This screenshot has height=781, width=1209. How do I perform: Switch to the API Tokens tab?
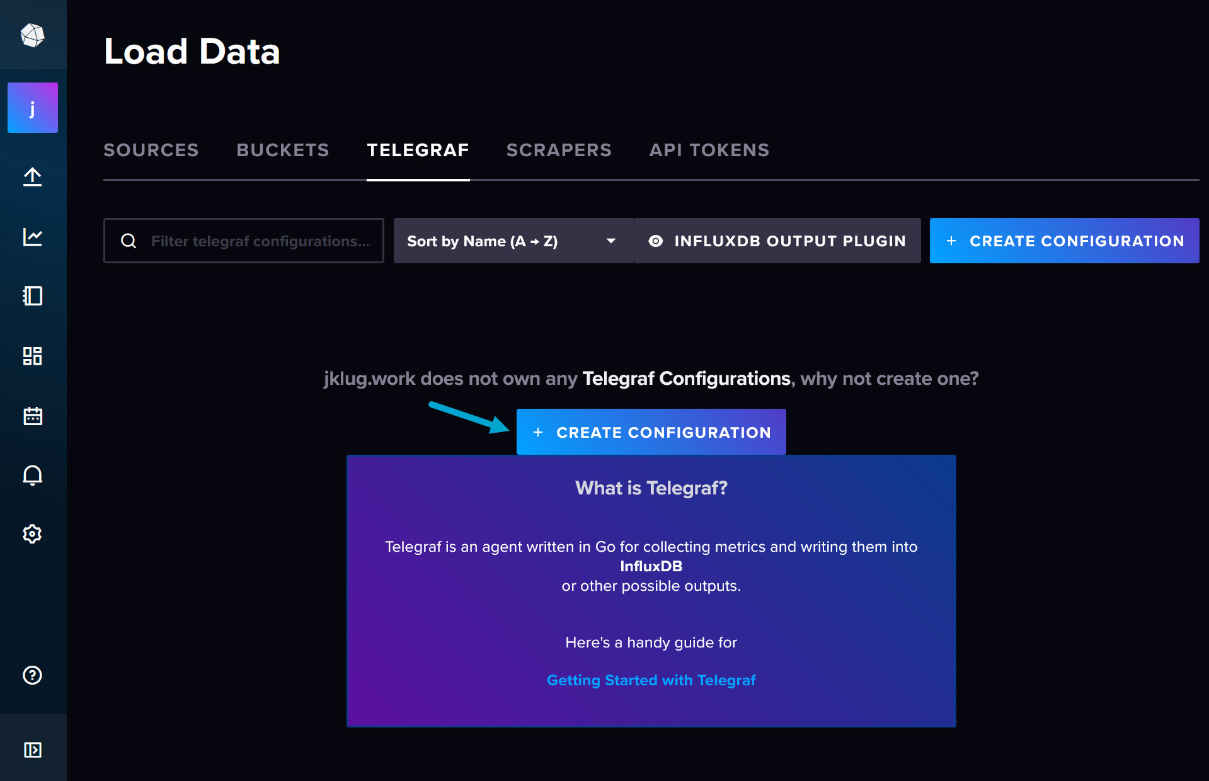[709, 150]
